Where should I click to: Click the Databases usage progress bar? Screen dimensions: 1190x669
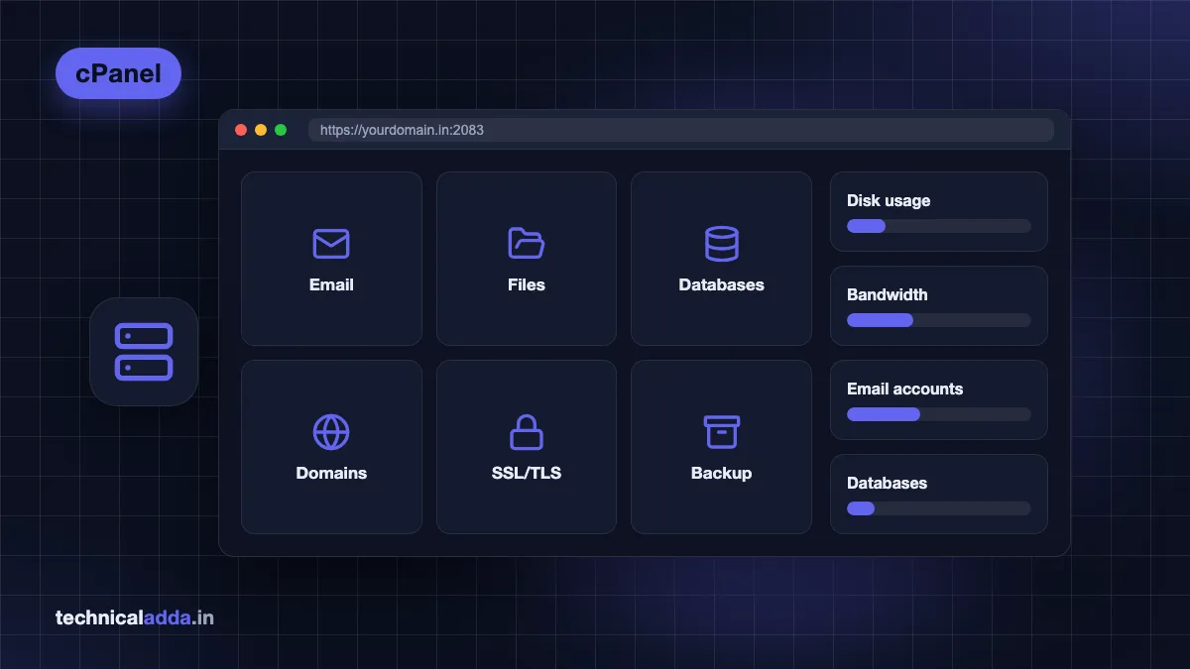939,508
